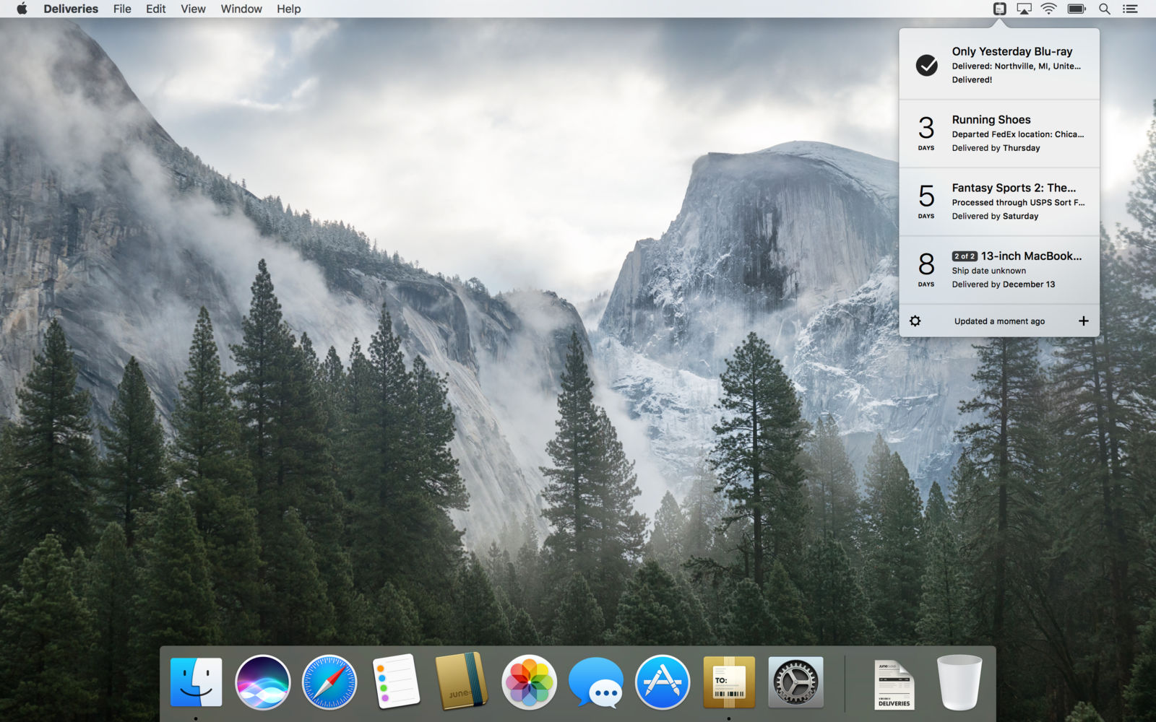The image size is (1156, 722).
Task: Open the Deliveries application menu
Action: (71, 9)
